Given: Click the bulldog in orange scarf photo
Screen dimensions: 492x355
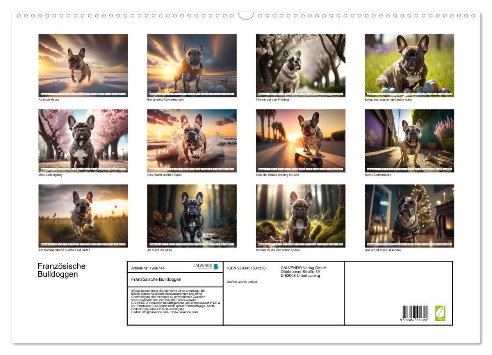Looking at the screenshot, I should (x=192, y=65).
